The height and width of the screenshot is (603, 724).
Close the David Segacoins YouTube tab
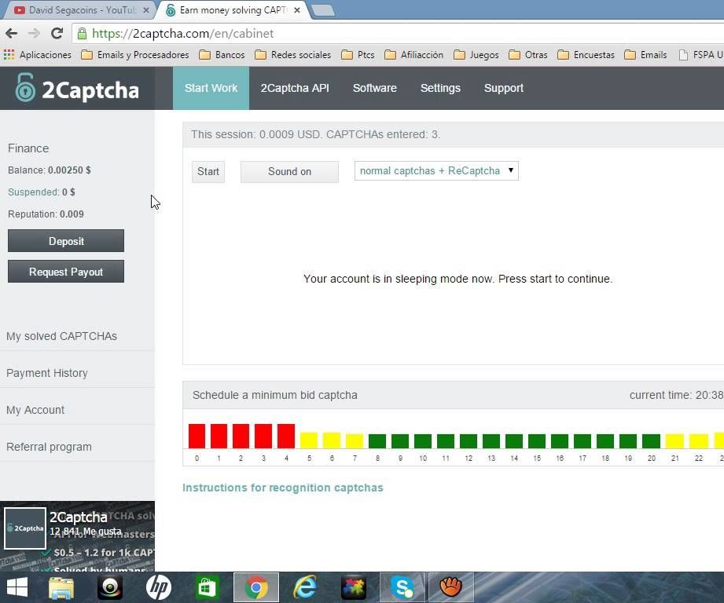(146, 9)
